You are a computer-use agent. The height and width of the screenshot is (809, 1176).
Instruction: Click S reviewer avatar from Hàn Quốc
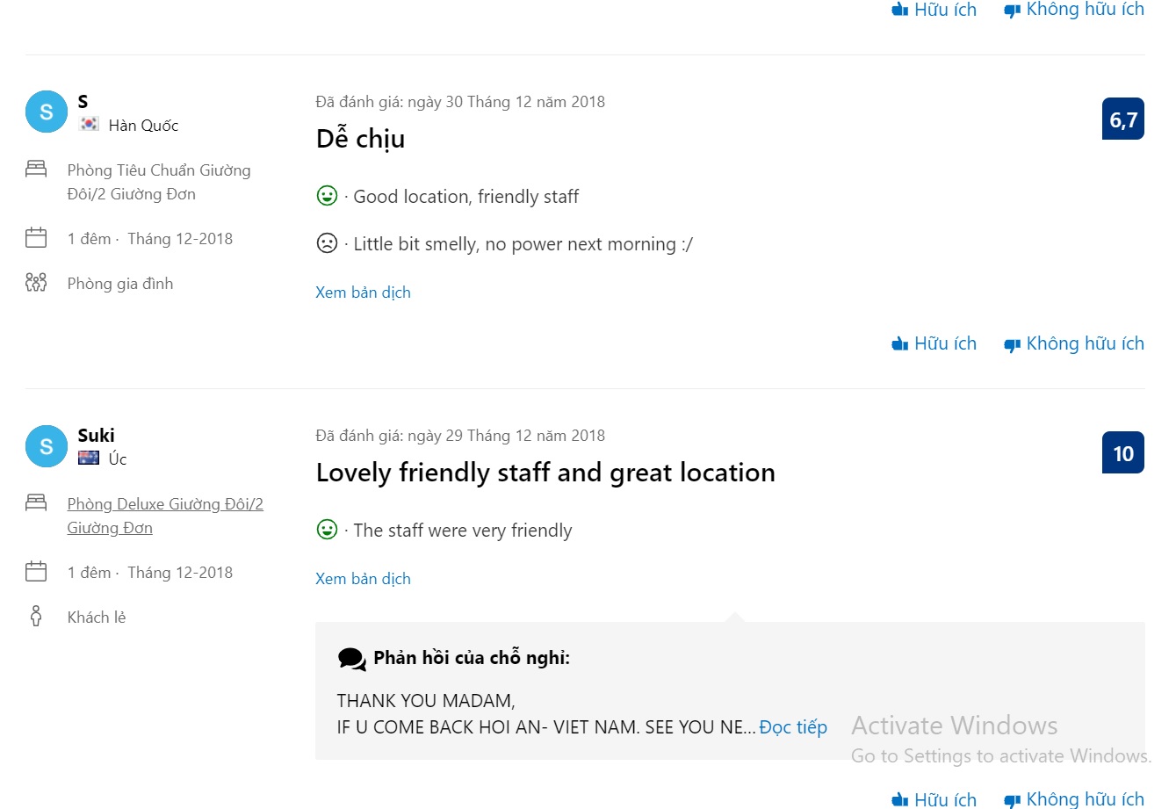47,112
